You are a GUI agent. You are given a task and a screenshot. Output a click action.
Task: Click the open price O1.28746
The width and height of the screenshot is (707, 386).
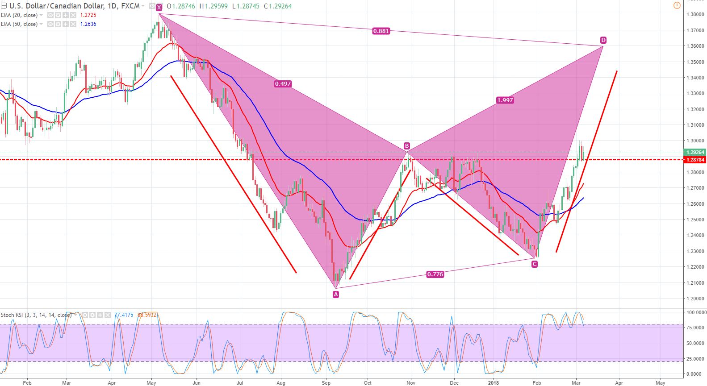[x=181, y=6]
